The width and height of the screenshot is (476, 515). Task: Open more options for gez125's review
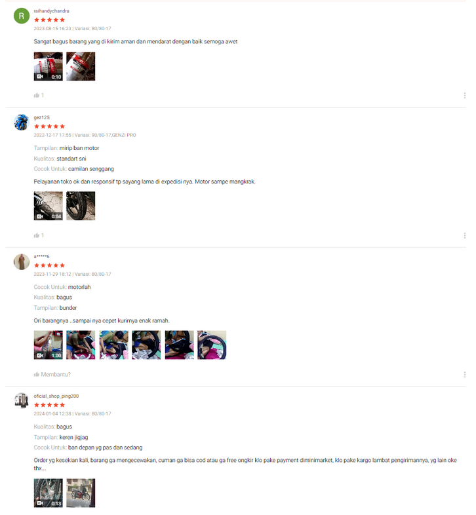[464, 235]
